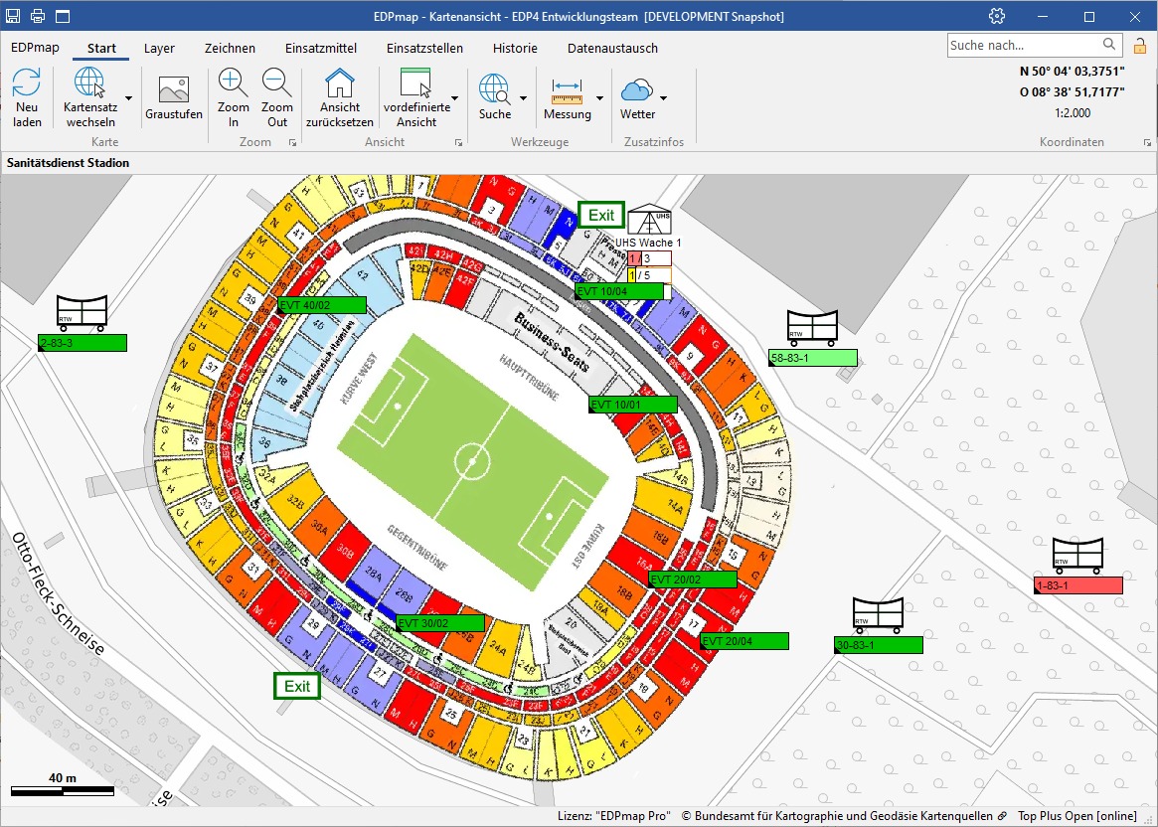The height and width of the screenshot is (827, 1158).
Task: Select the light green unit label 58-83-1
Action: (812, 358)
